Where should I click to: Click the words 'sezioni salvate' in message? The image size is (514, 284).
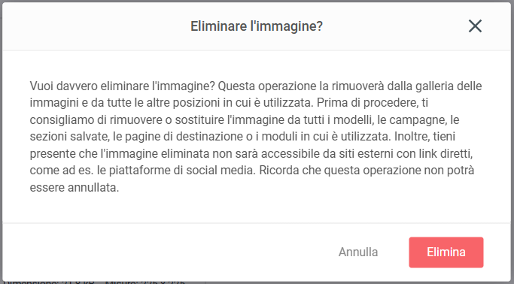click(69, 137)
